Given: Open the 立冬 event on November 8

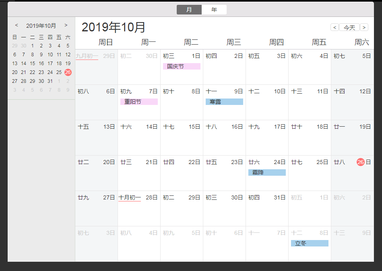Looking at the screenshot, I should point(310,243).
